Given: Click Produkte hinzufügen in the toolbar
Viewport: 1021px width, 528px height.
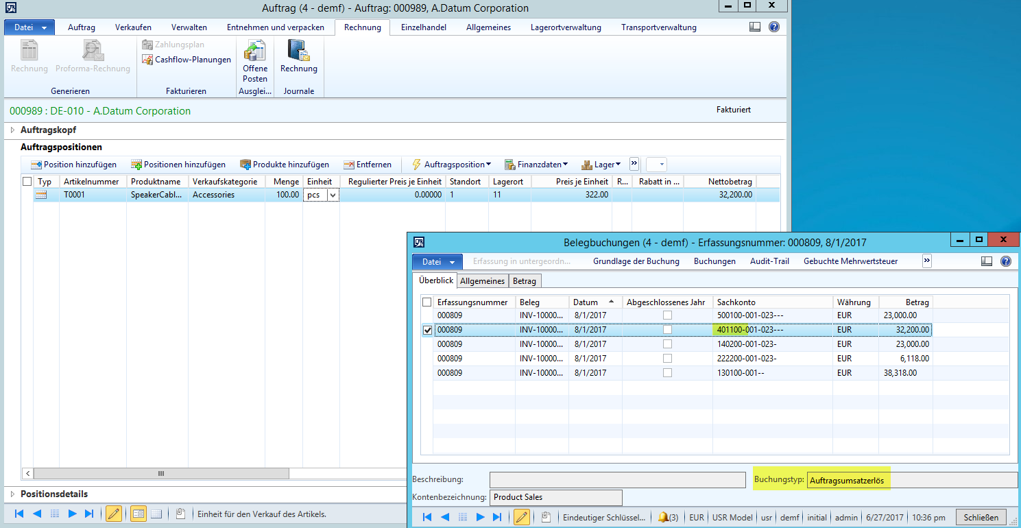Looking at the screenshot, I should pos(246,165).
